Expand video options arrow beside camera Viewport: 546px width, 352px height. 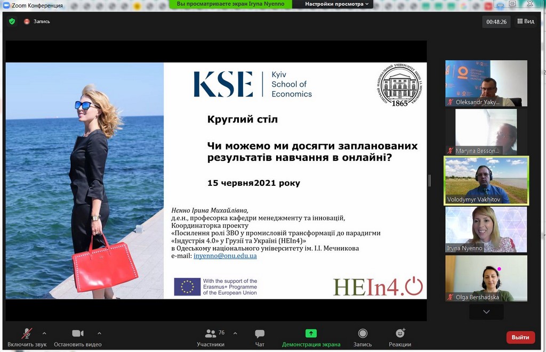pyautogui.click(x=99, y=333)
